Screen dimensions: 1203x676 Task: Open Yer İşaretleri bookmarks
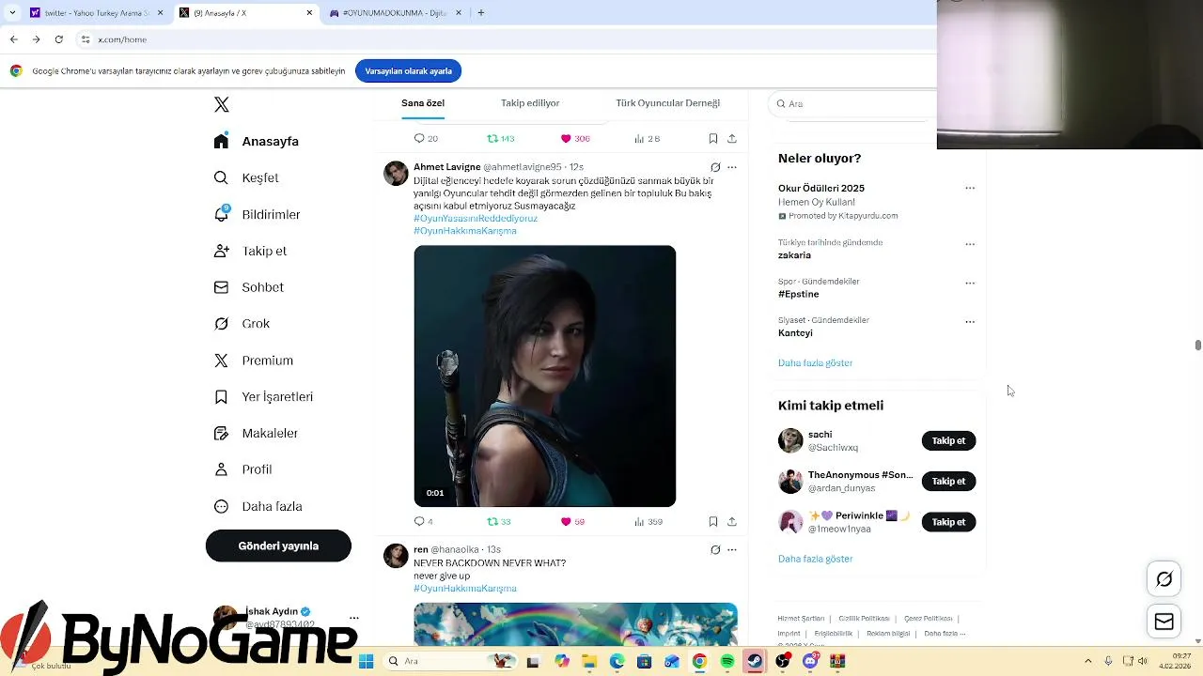point(263,397)
